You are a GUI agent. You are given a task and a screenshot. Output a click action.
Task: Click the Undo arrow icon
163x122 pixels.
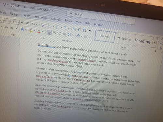(x=4, y=4)
